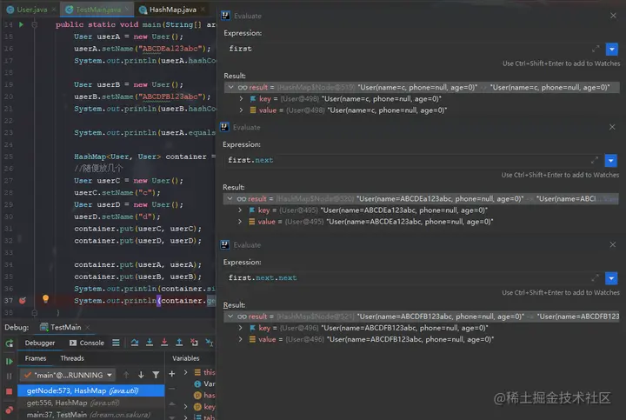Expand the 'first' expression field editor
626x420 pixels.
(x=596, y=49)
